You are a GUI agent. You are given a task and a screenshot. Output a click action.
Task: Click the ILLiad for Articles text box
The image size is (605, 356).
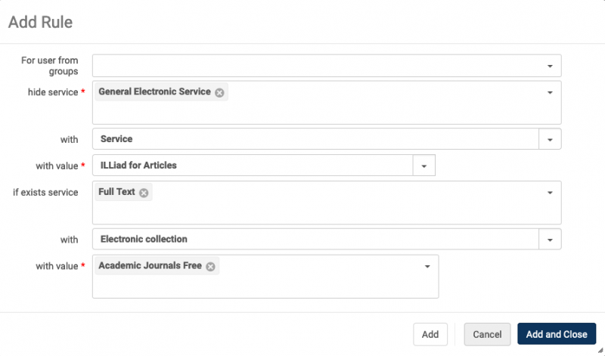coord(253,166)
